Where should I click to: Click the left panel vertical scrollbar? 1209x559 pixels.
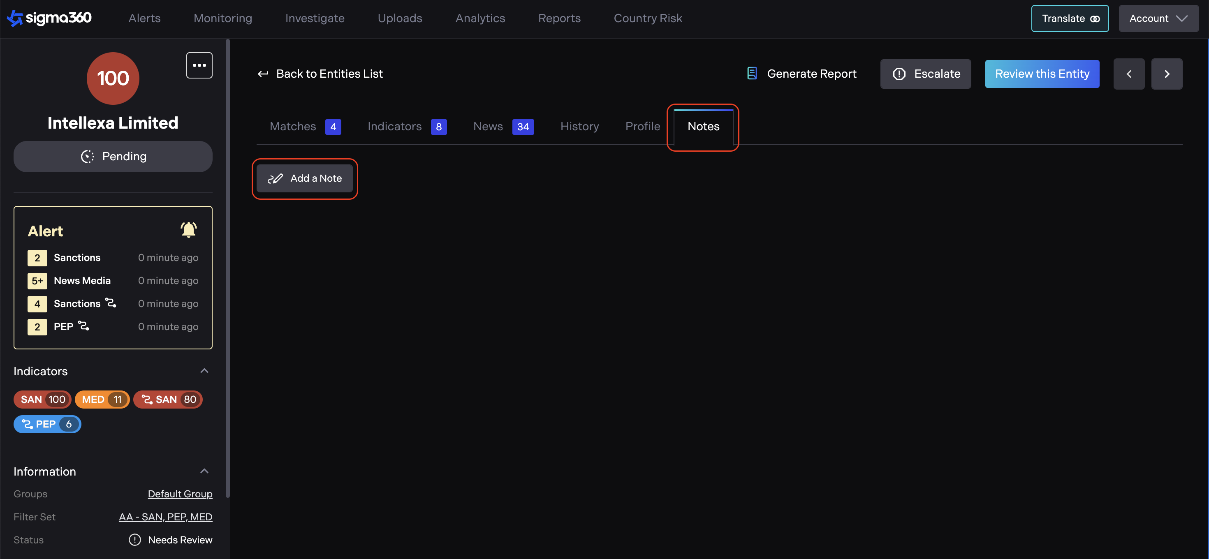228,267
